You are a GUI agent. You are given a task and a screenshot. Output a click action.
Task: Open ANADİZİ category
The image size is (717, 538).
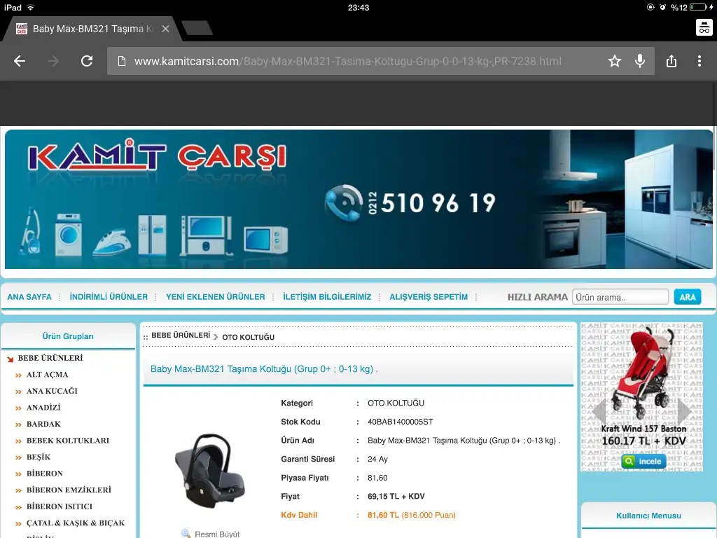43,408
